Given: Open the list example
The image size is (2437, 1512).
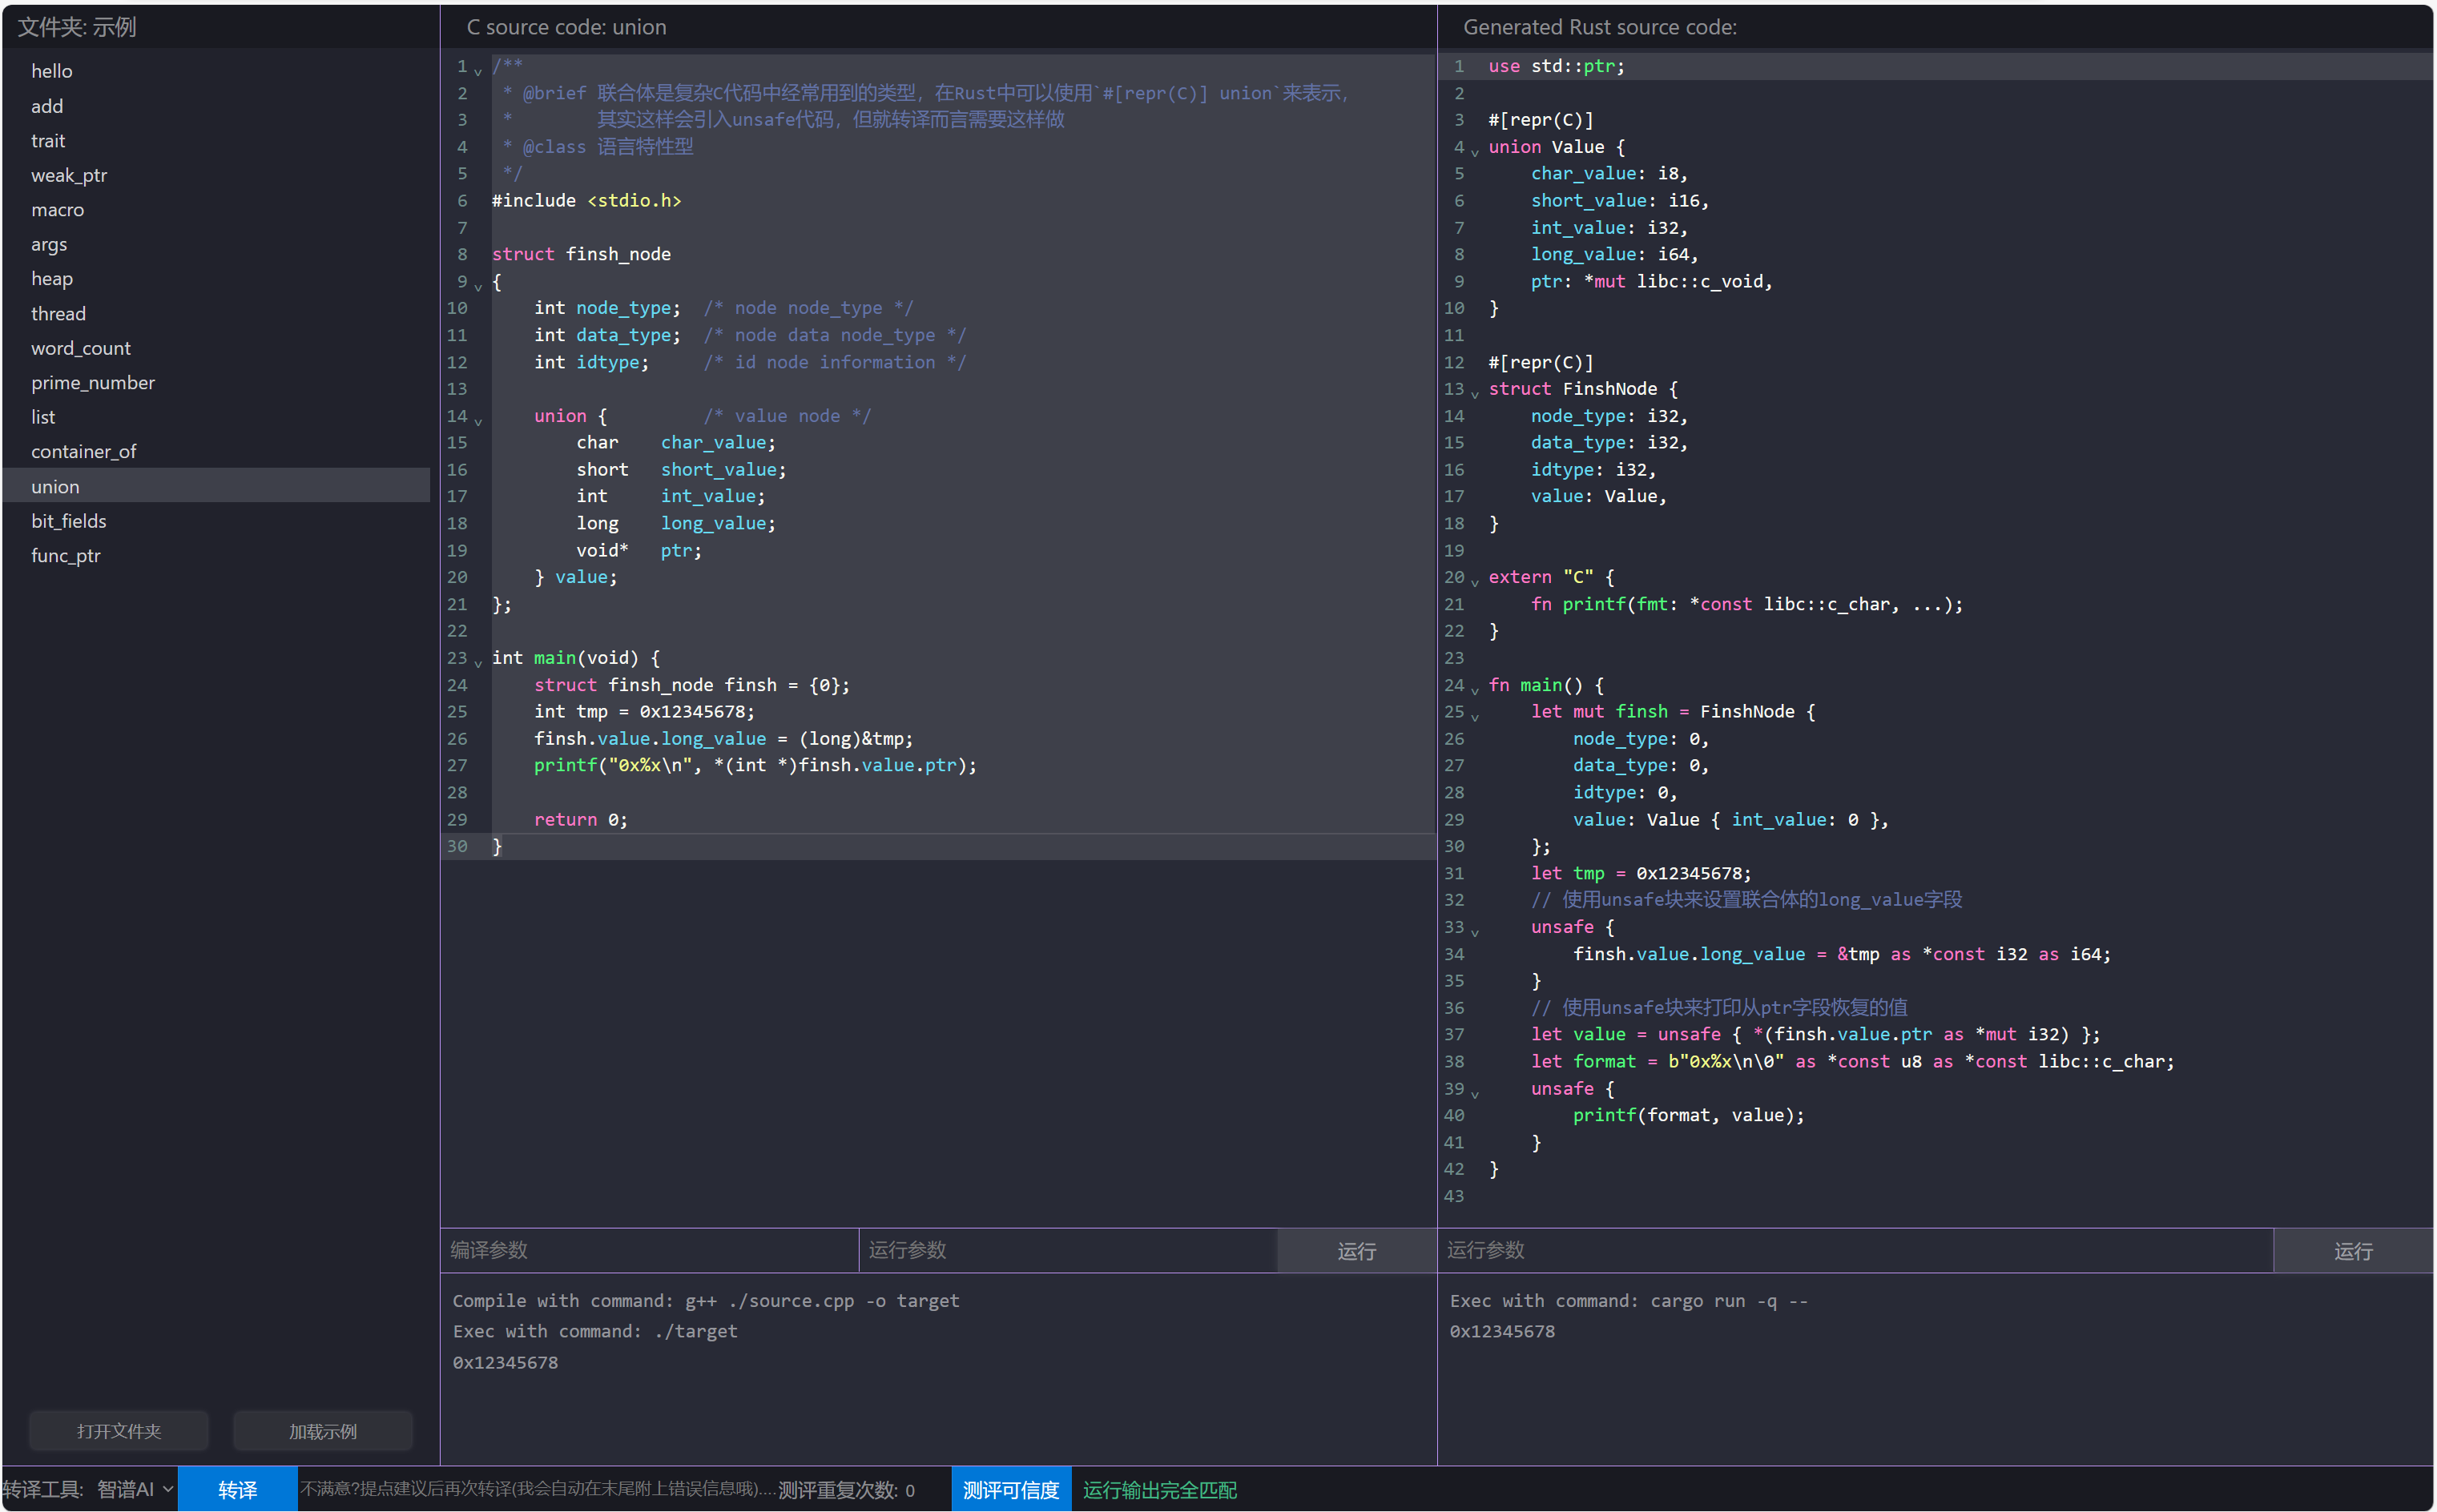Looking at the screenshot, I should (216, 417).
